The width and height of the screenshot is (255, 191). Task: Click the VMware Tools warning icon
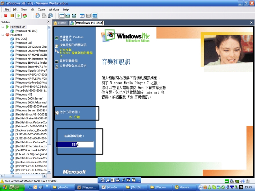[2, 181]
